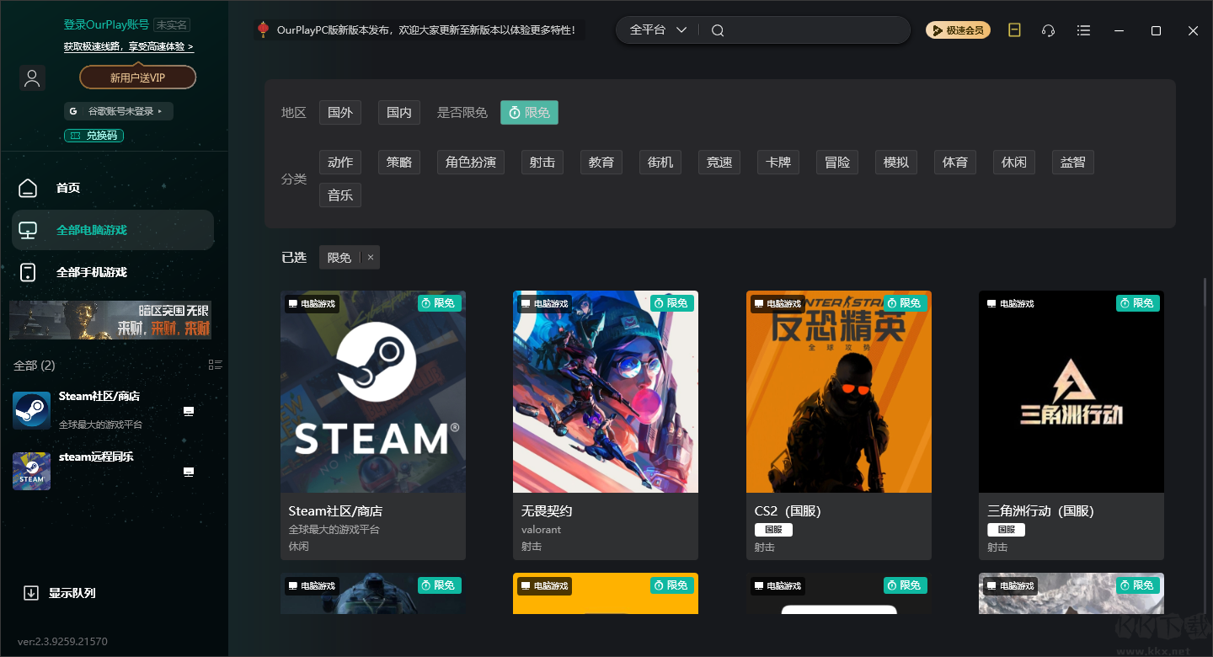Click the search magnifier icon
This screenshot has width=1213, height=657.
[718, 30]
